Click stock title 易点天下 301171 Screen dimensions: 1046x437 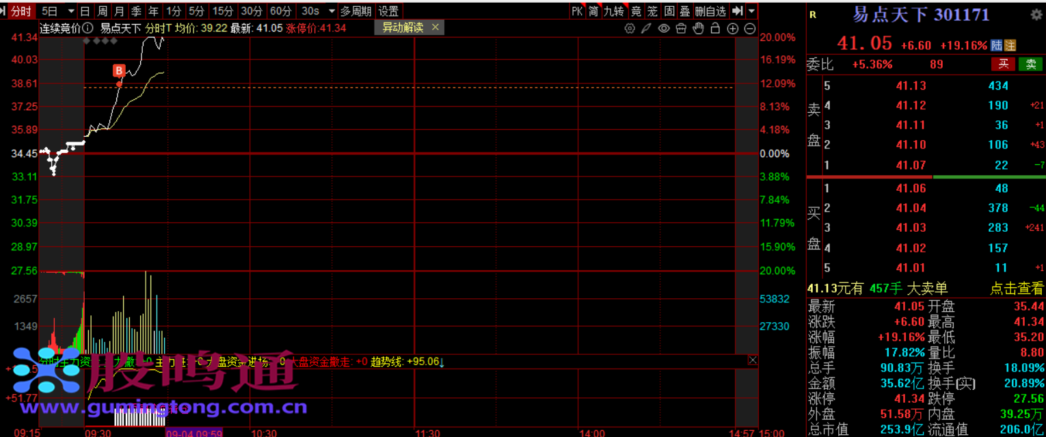[921, 14]
